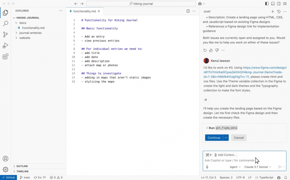Click the hiking-journal command center search
290x180 pixels.
[x=141, y=4]
